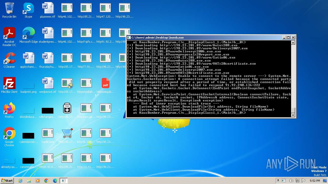The width and height of the screenshot is (328, 184).
Task: Launch Edge from the taskbar
Action: pyautogui.click(x=55, y=181)
